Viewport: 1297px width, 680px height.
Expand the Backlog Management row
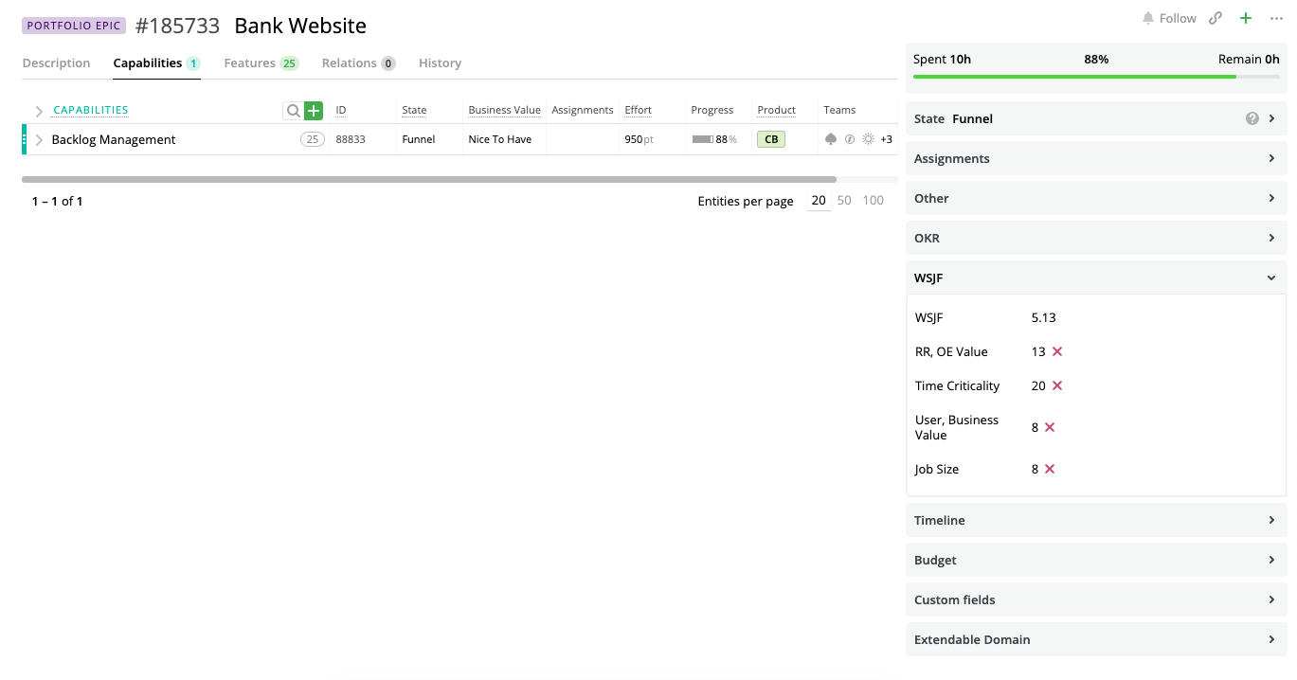click(39, 140)
